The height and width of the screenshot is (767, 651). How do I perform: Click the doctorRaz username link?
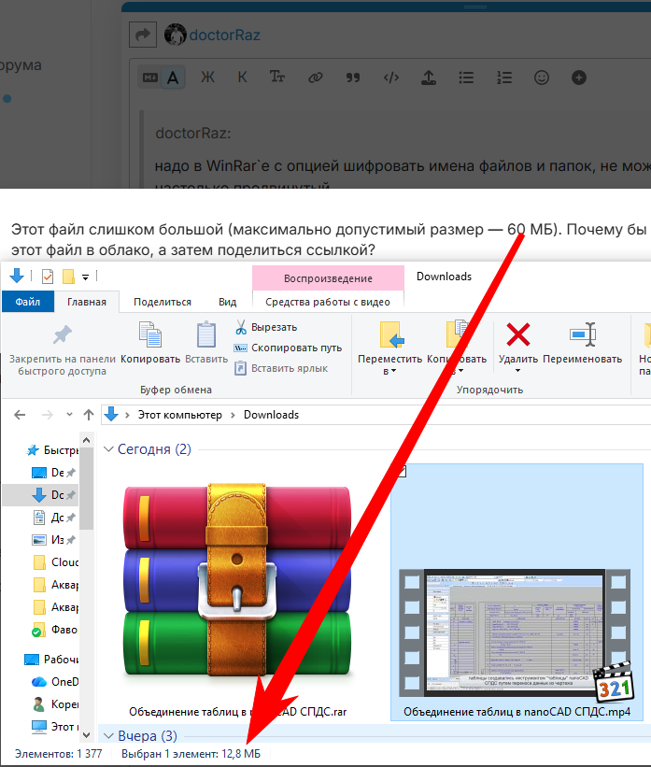[224, 36]
